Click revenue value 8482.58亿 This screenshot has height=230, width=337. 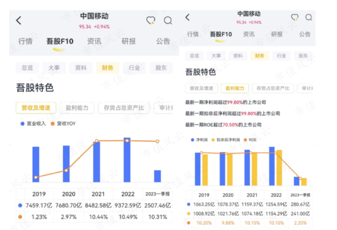(98, 206)
